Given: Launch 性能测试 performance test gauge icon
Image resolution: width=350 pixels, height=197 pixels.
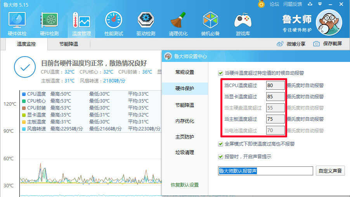Looking at the screenshot, I should click(x=114, y=20).
